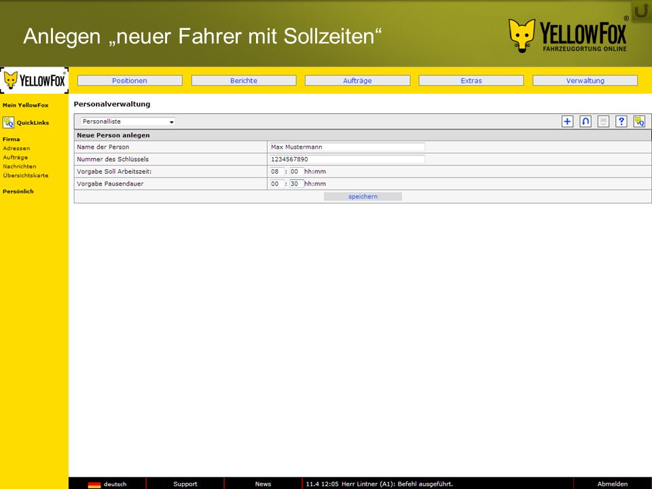The height and width of the screenshot is (489, 652).
Task: Click the Pausendauer minutes field
Action: click(296, 184)
